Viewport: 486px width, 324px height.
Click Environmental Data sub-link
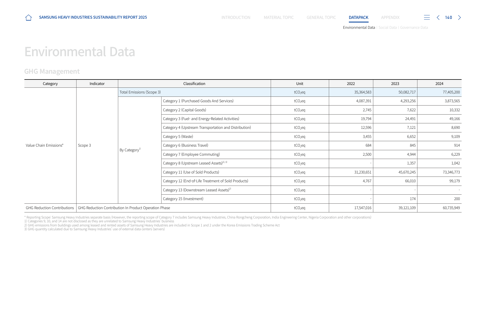pos(359,27)
